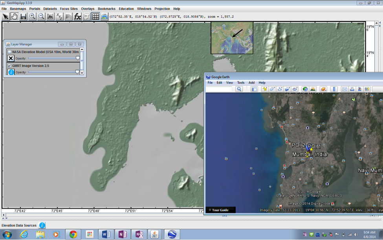Open the Tools menu in Google Earth

pos(240,83)
